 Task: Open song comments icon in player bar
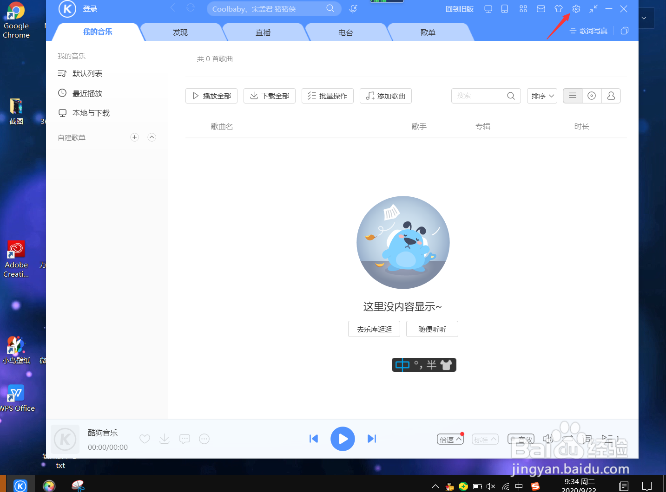coord(185,439)
